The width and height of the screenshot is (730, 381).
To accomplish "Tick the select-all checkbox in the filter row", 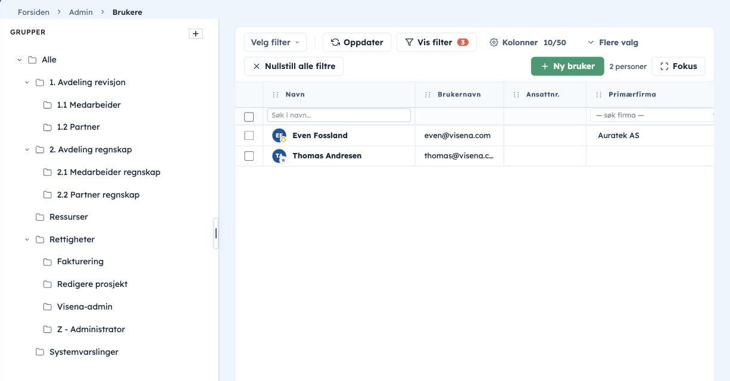I will coord(249,117).
